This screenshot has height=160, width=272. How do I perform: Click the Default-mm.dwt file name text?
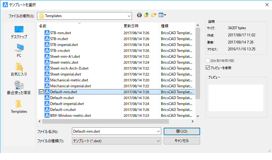point(63,92)
